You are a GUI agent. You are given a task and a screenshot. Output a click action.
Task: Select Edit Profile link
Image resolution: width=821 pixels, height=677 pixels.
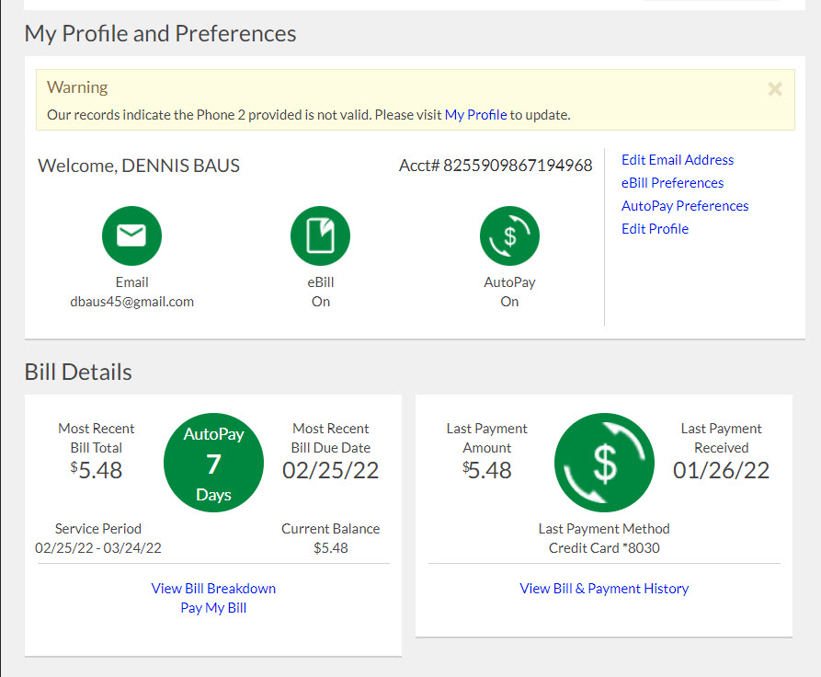(655, 229)
